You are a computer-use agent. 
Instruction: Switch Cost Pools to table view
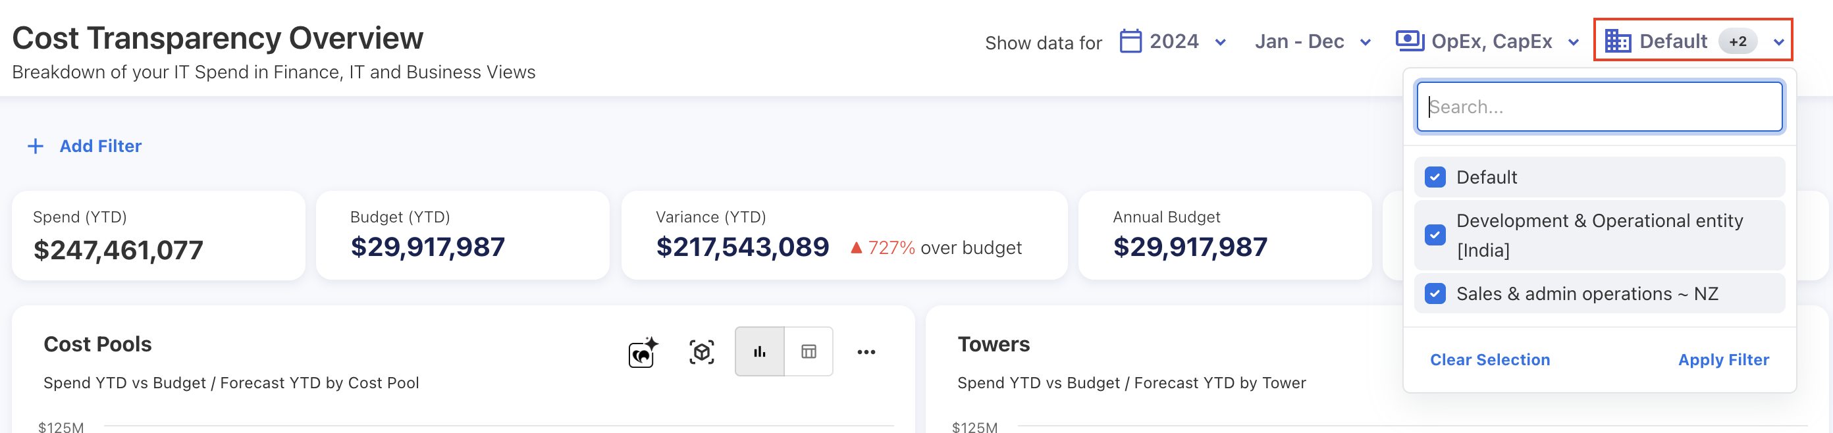click(x=809, y=352)
